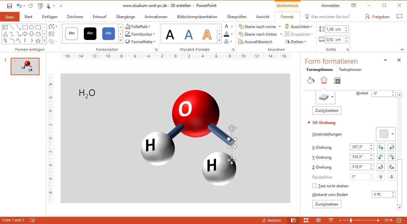Open the Auswahlbereich selection pane
This screenshot has width=407, height=224.
tap(255, 42)
